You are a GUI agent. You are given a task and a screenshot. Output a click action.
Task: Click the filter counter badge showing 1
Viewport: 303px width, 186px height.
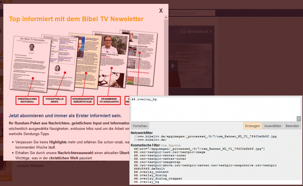pos(299,119)
